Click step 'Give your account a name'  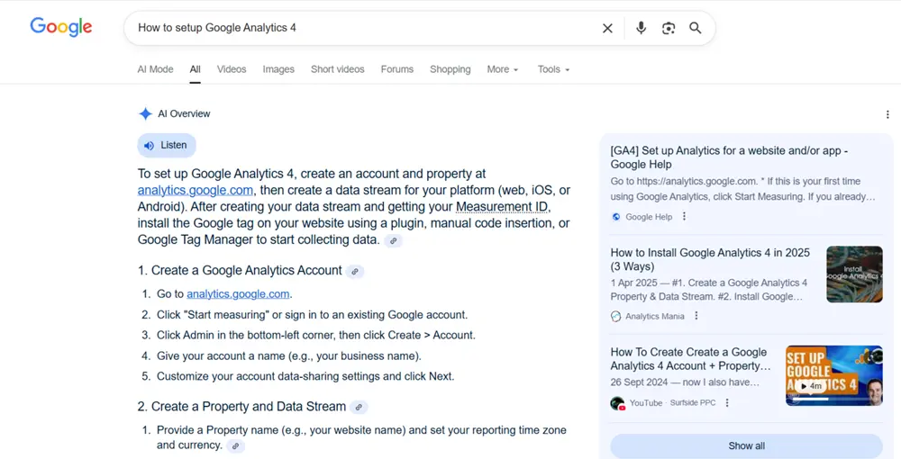pyautogui.click(x=289, y=355)
